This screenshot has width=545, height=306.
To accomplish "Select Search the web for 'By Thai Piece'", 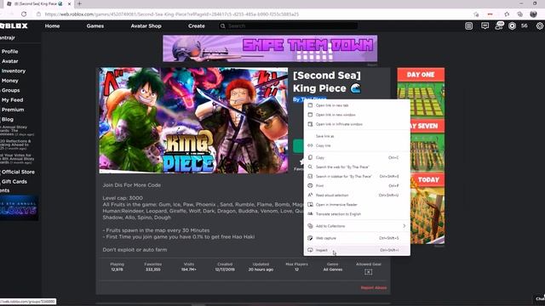I will [x=357, y=167].
